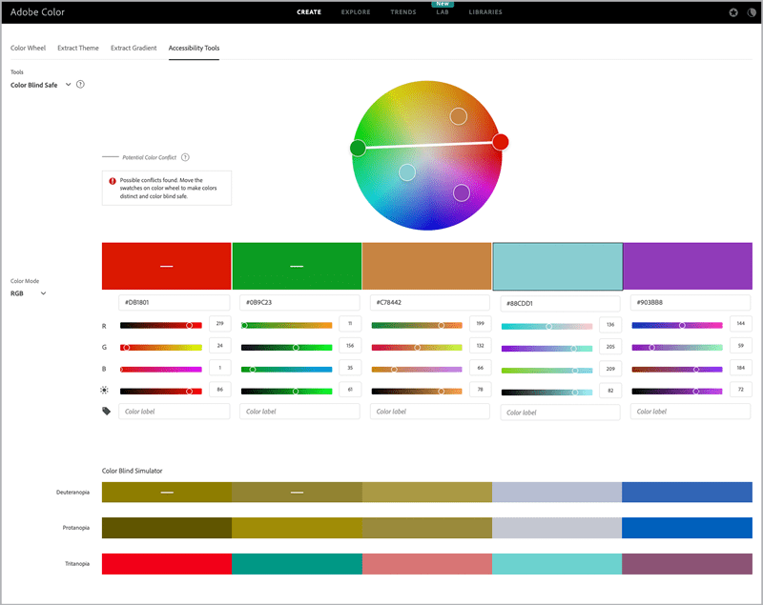763x605 pixels.
Task: Click the #0B9C23 hex input field
Action: click(x=299, y=302)
